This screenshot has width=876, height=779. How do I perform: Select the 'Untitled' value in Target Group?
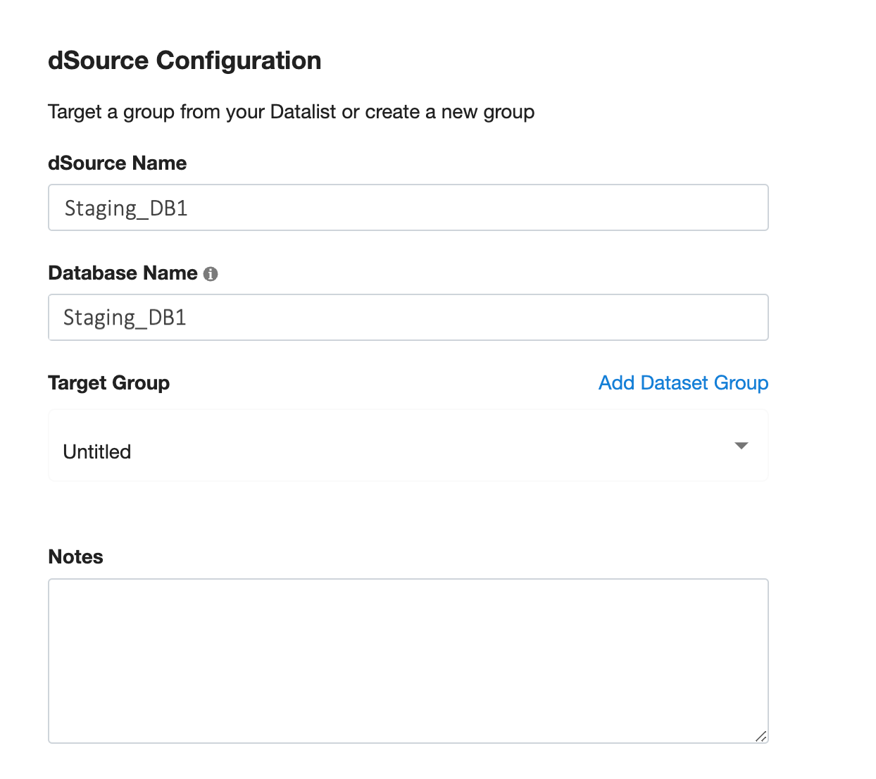(x=97, y=451)
